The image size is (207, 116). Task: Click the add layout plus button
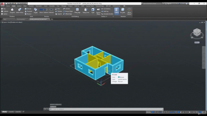click(x=23, y=112)
